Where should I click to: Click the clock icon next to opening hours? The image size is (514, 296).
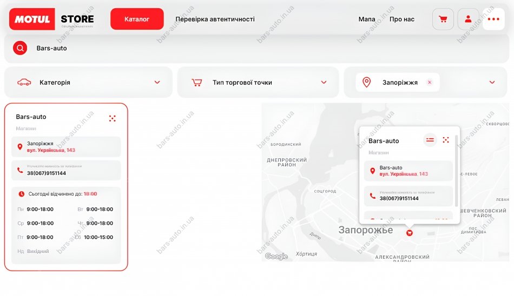point(21,194)
